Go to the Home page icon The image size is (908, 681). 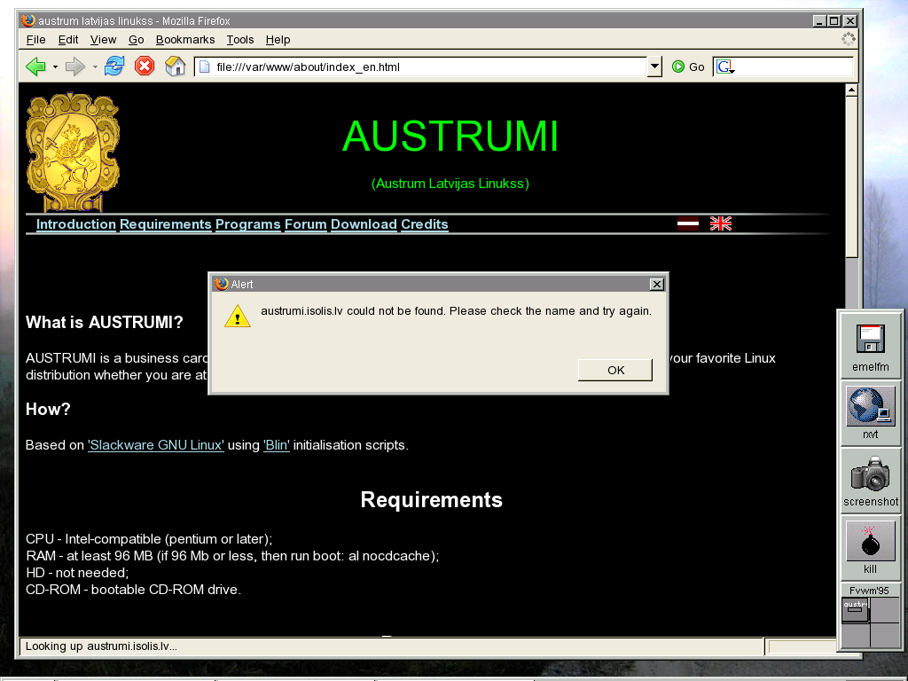175,66
